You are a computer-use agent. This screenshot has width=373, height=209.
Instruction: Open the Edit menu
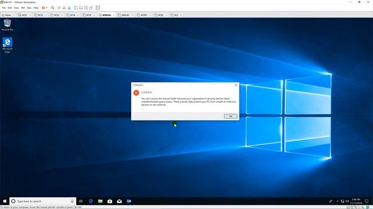(9, 8)
